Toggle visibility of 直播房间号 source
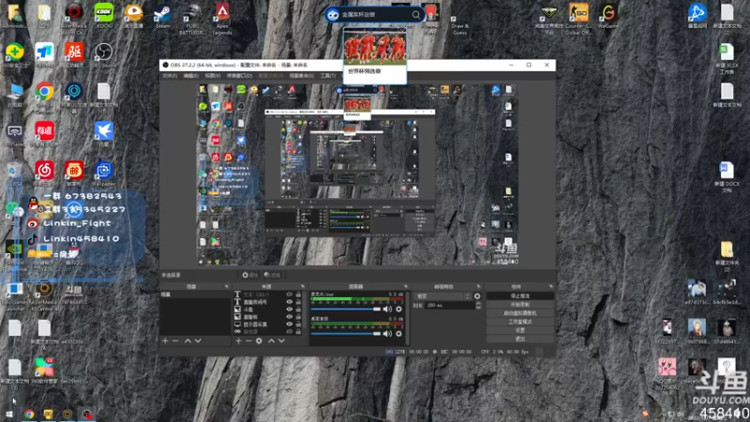The height and width of the screenshot is (422, 750). coord(289,302)
